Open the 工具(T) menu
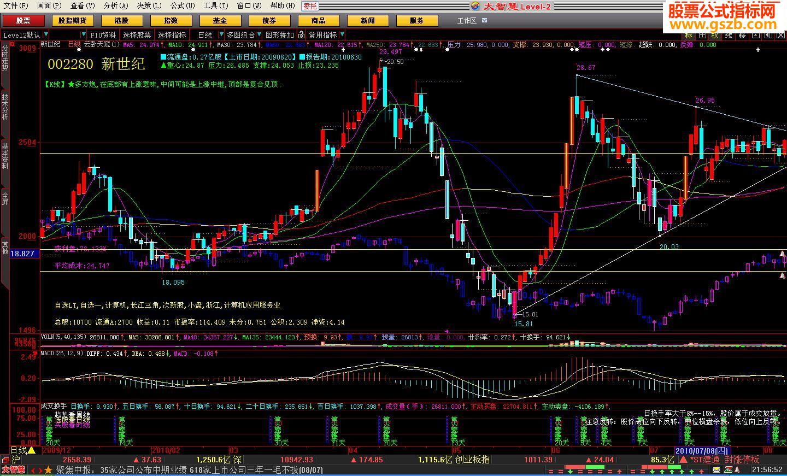 pyautogui.click(x=215, y=6)
